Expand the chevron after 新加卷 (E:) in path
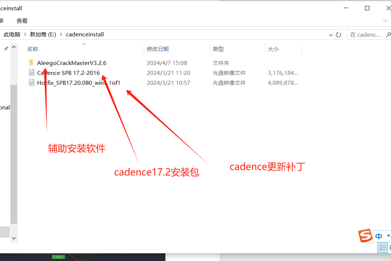This screenshot has height=261, width=391. pyautogui.click(x=61, y=35)
